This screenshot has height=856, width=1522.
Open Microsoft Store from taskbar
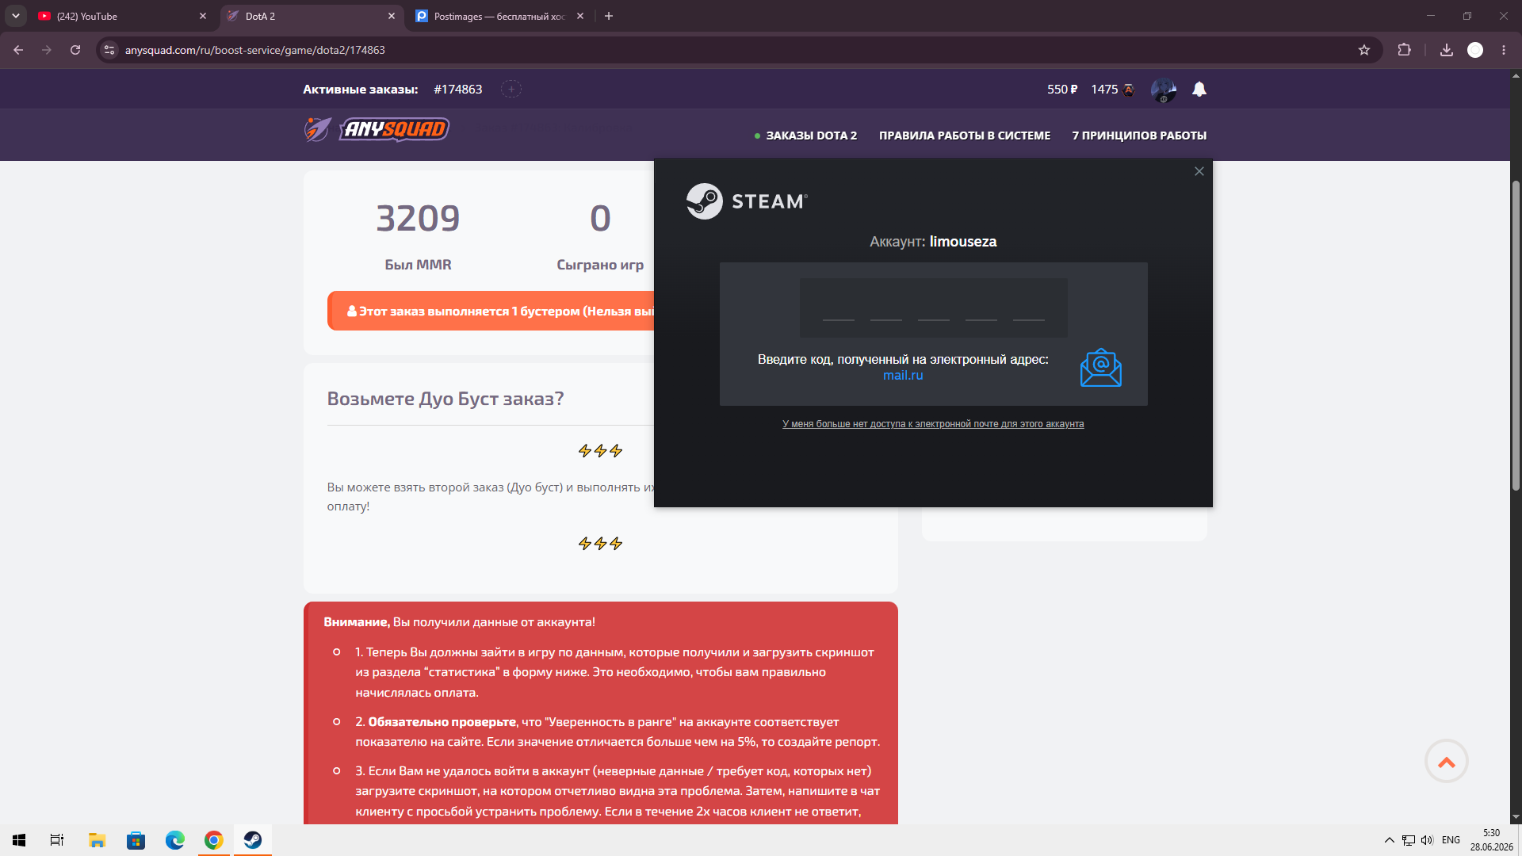pyautogui.click(x=136, y=840)
